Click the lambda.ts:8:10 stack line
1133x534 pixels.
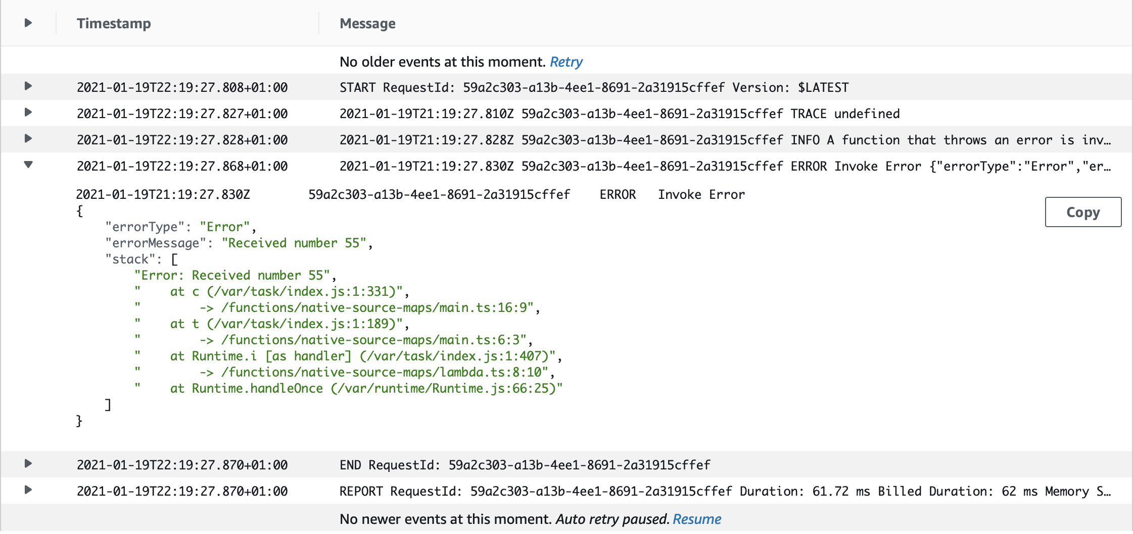click(x=374, y=372)
